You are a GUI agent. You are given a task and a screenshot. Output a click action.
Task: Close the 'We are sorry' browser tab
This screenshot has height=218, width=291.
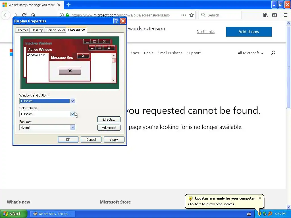point(59,5)
